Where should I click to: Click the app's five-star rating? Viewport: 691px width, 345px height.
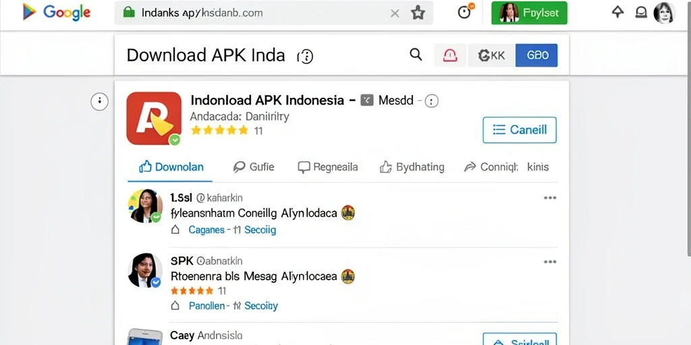tap(220, 130)
